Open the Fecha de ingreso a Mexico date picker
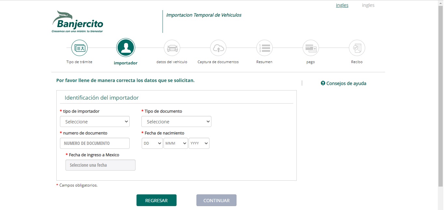This screenshot has width=445, height=210. coord(100,165)
